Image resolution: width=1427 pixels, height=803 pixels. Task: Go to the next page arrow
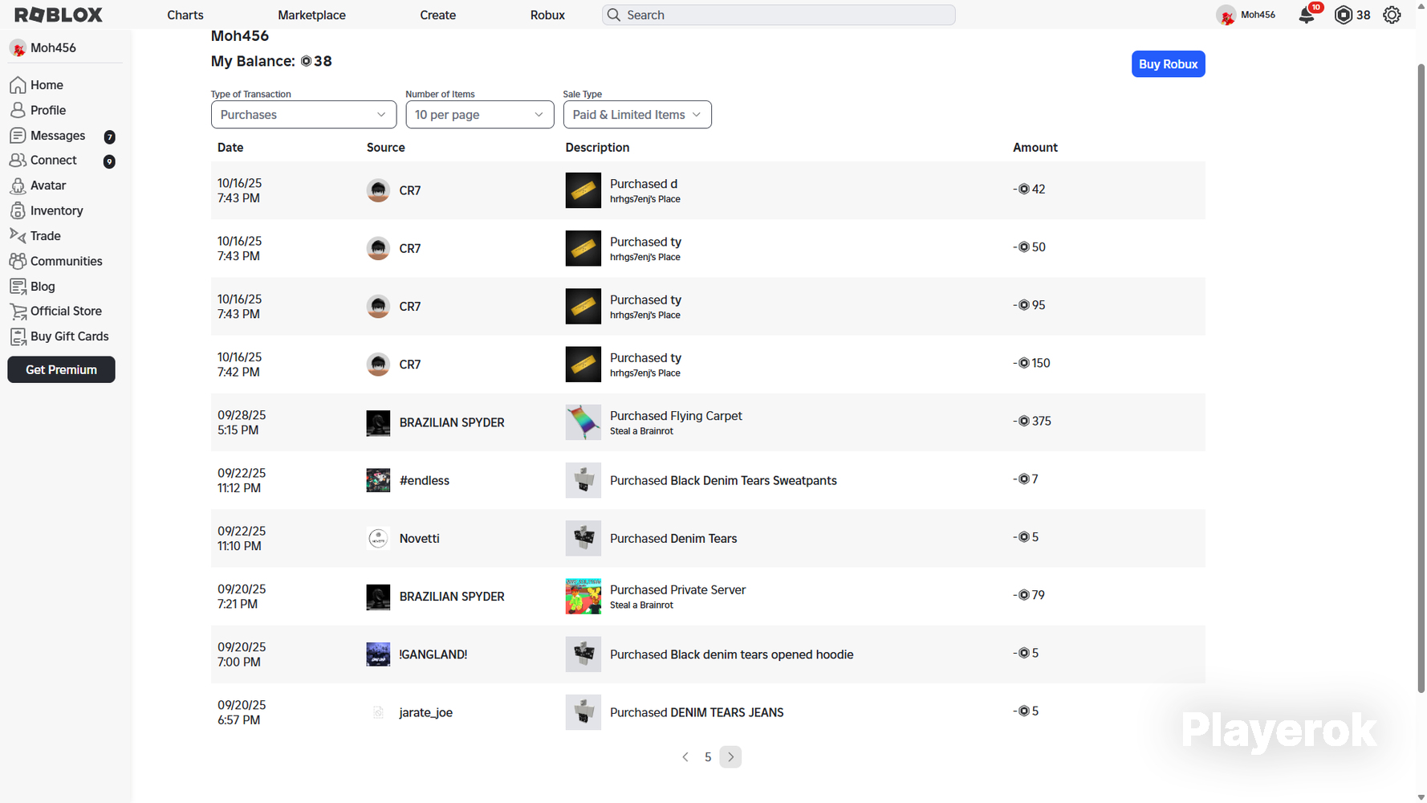pyautogui.click(x=730, y=757)
